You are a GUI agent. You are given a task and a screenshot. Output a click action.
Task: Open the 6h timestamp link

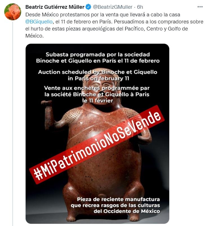click(140, 7)
